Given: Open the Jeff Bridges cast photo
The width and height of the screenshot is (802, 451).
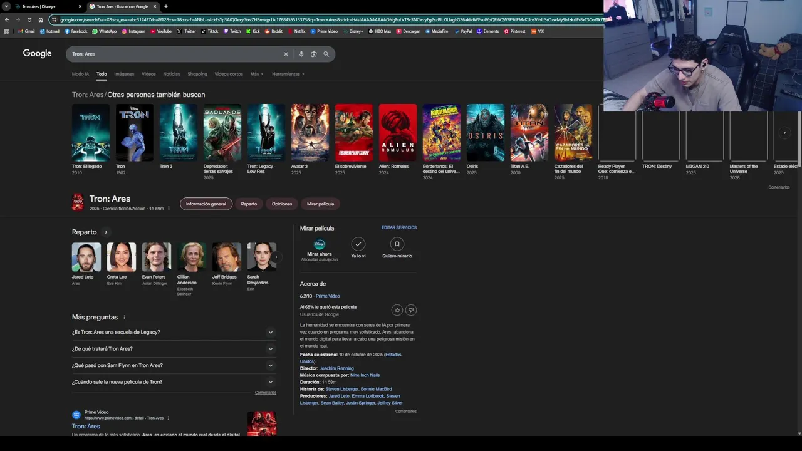Looking at the screenshot, I should (227, 257).
